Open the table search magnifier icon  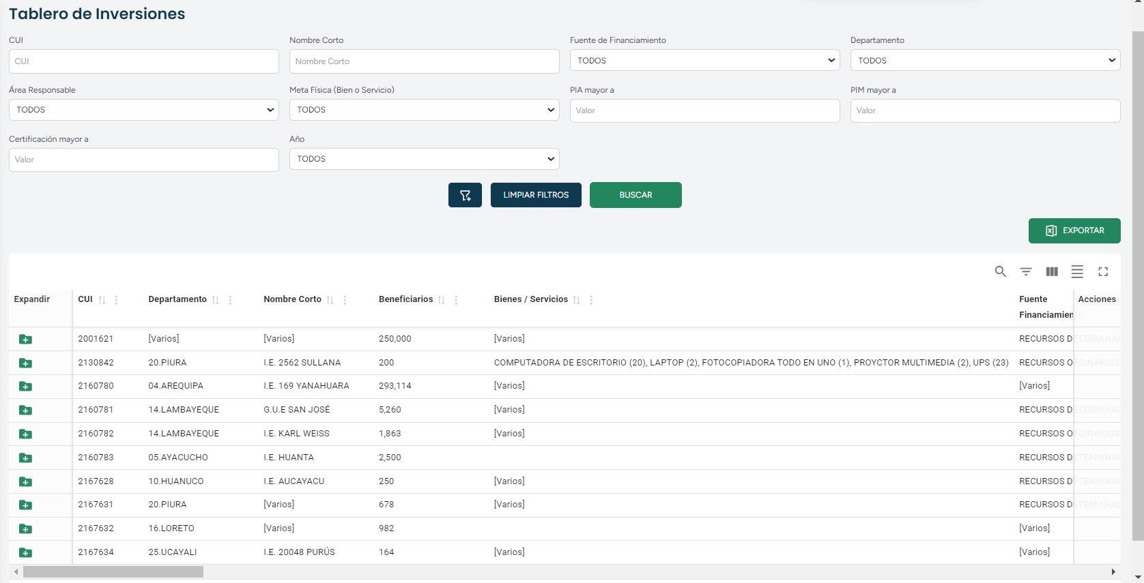tap(1000, 271)
